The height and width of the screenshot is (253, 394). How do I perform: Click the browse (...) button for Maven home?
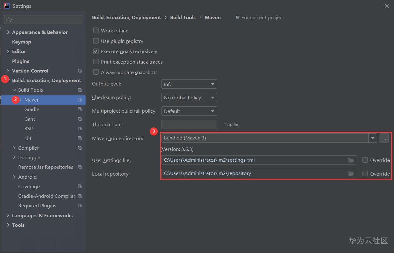pyautogui.click(x=384, y=138)
